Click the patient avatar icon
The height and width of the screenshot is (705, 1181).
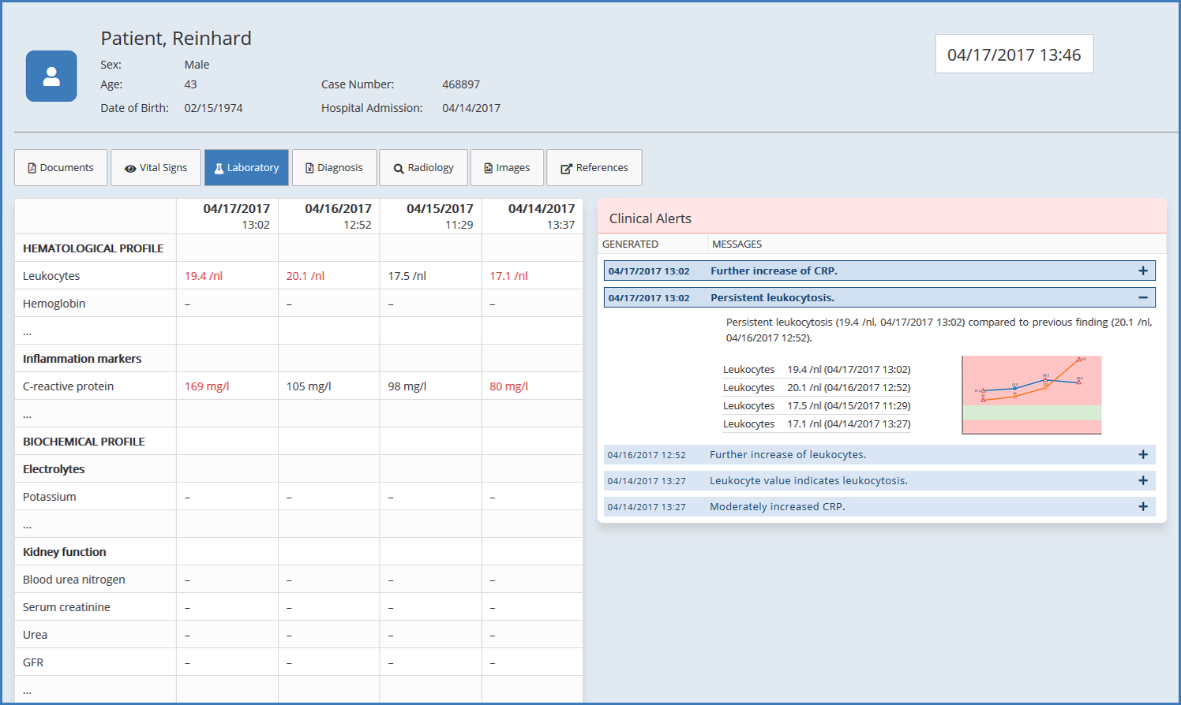51,76
